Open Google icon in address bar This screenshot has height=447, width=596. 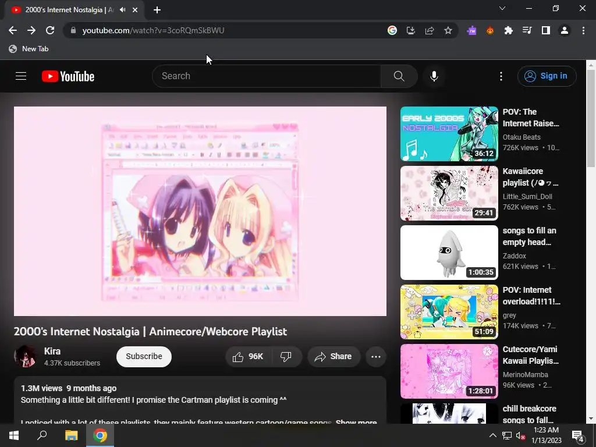tap(392, 30)
